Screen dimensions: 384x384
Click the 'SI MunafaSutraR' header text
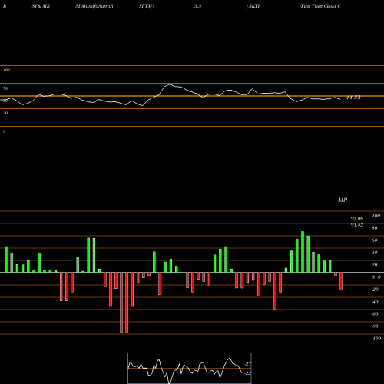(x=94, y=6)
